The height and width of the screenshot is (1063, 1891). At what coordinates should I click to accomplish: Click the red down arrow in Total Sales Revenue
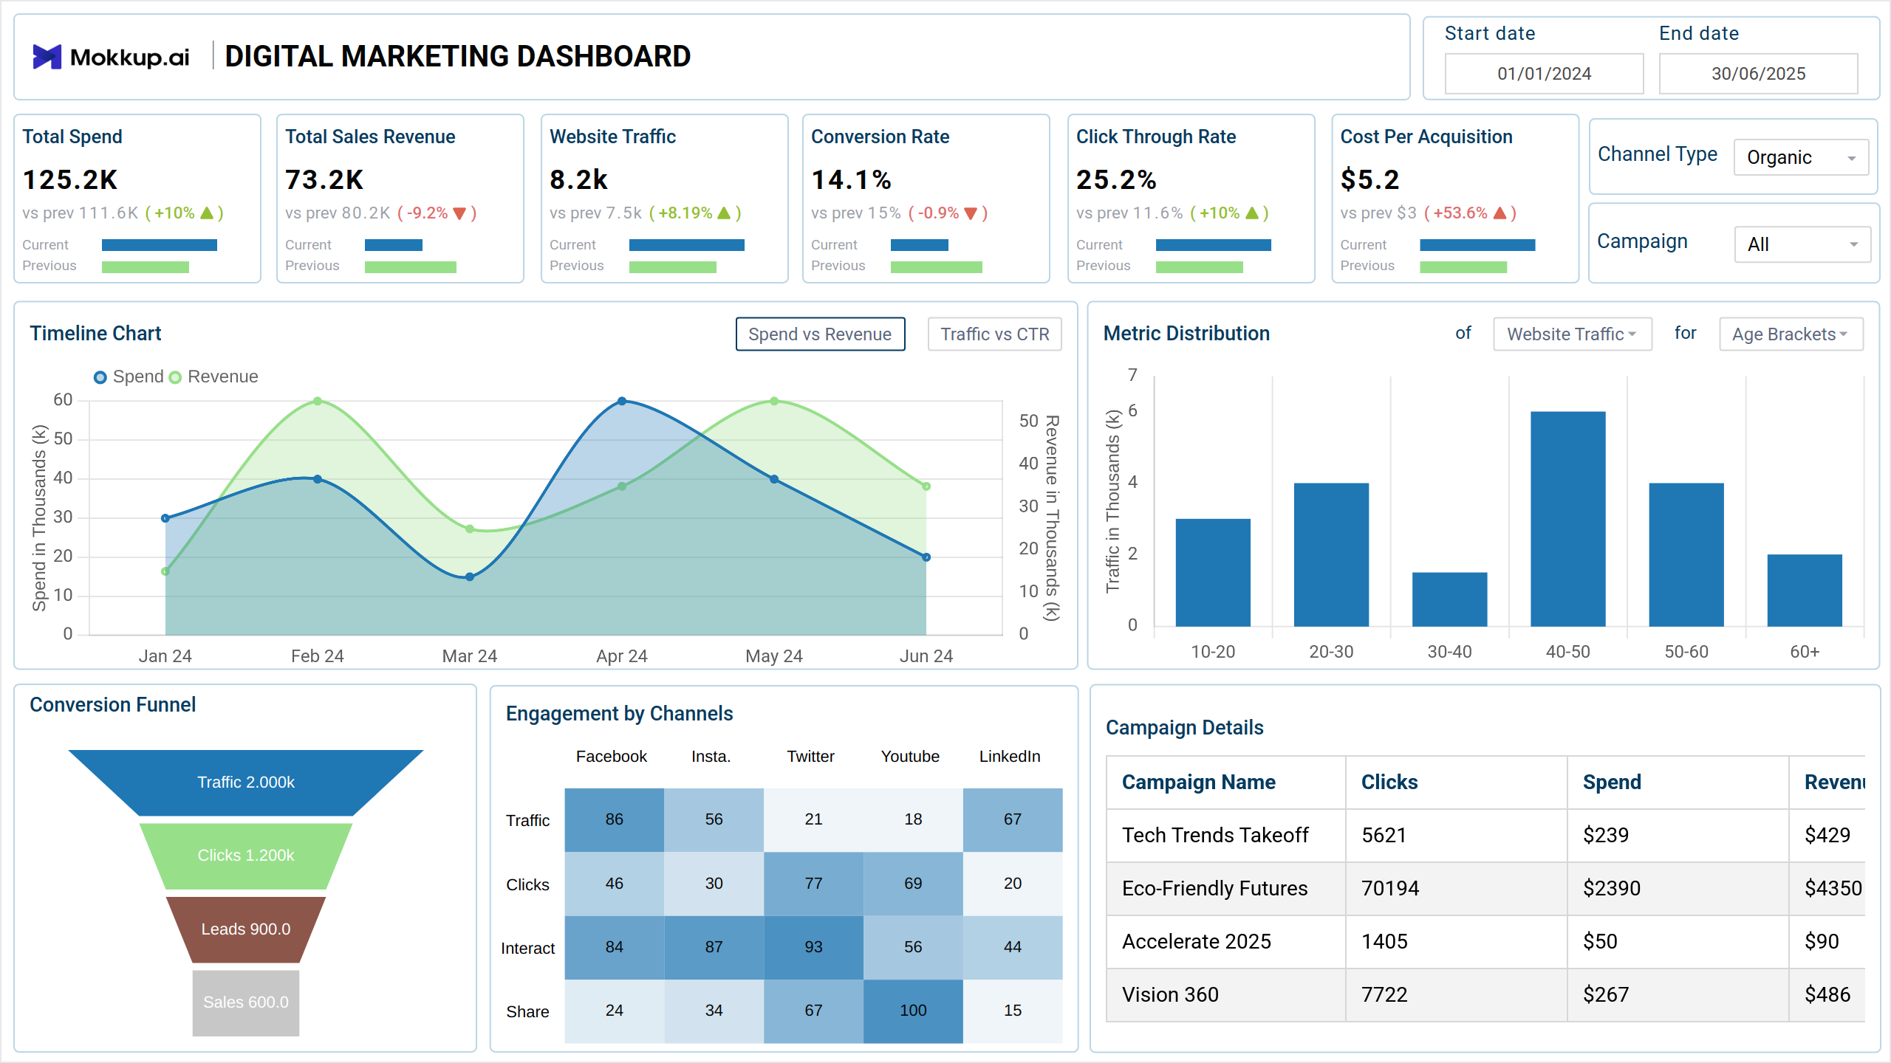click(459, 214)
